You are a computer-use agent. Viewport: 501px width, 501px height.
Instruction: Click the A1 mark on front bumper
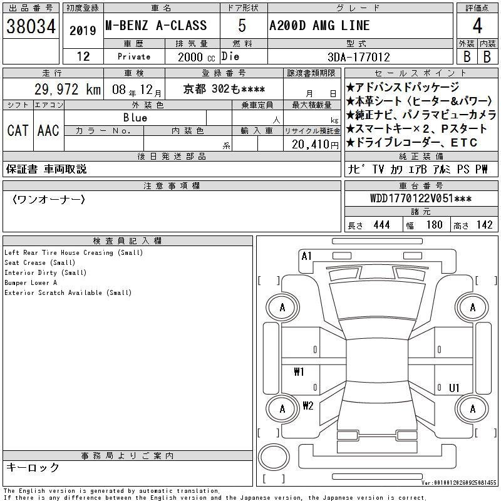tap(306, 256)
